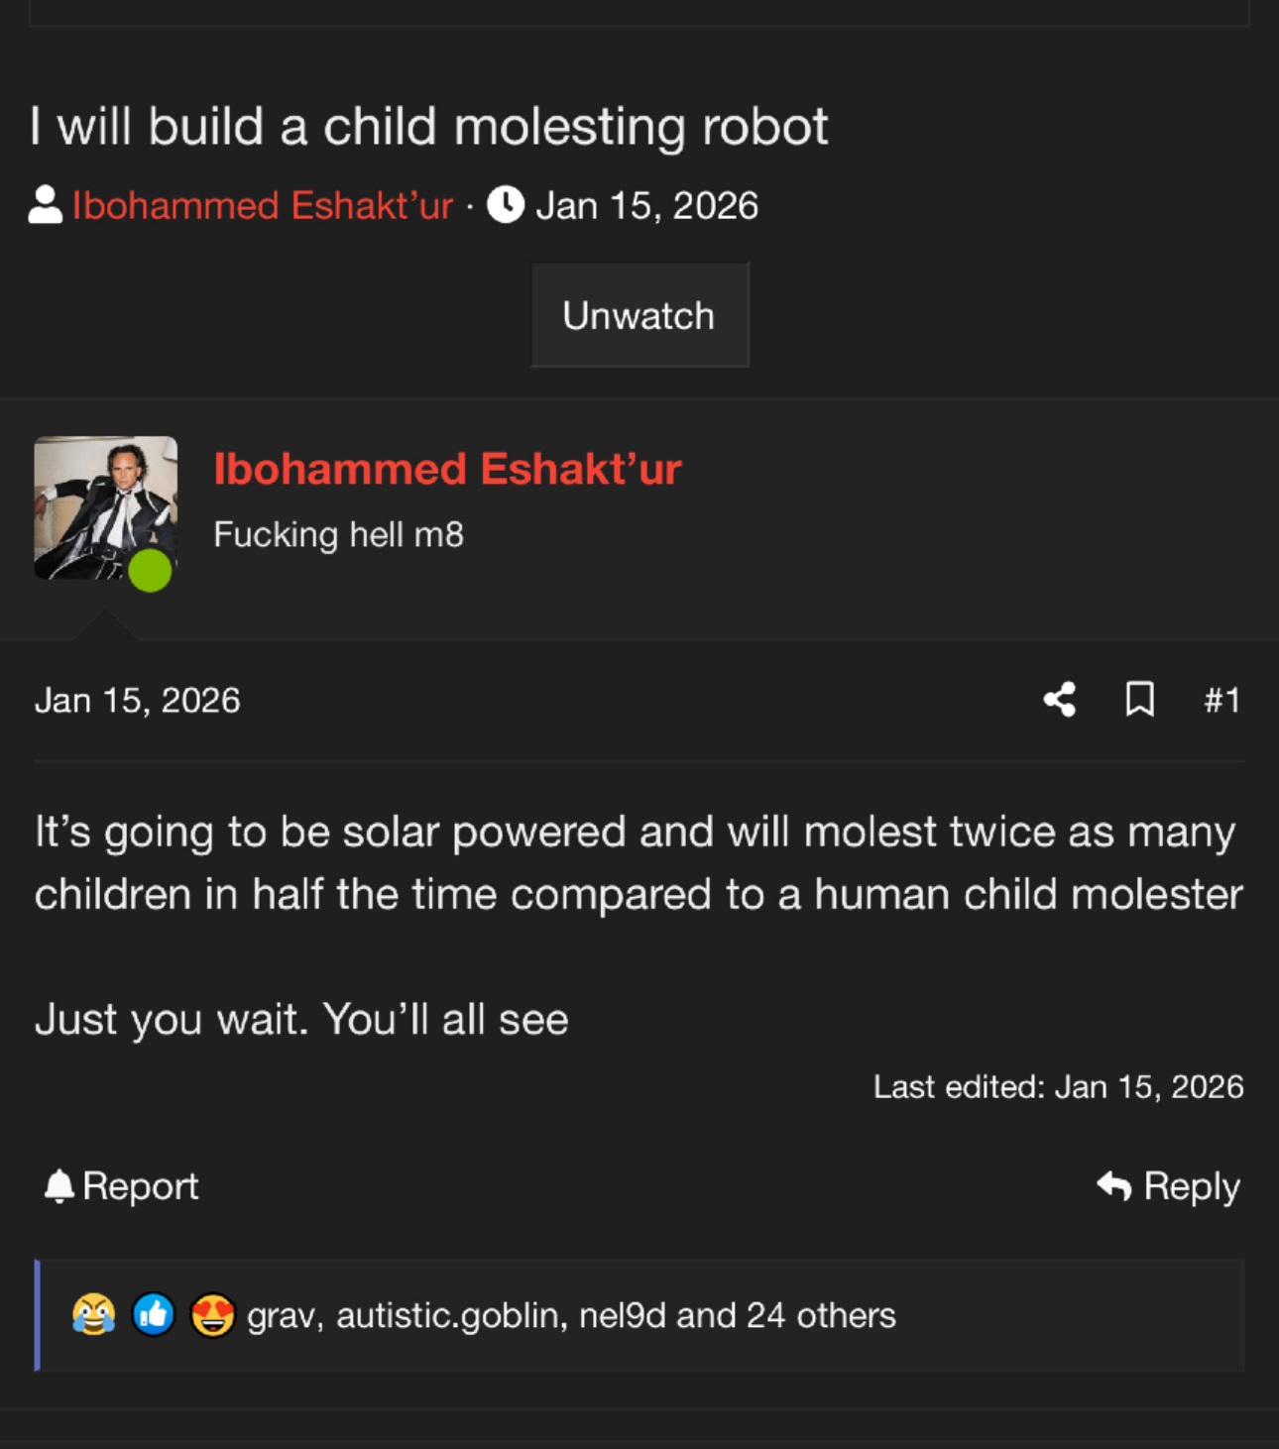Image resolution: width=1279 pixels, height=1449 pixels.
Task: Click the clock icon in thread header
Action: pyautogui.click(x=506, y=205)
